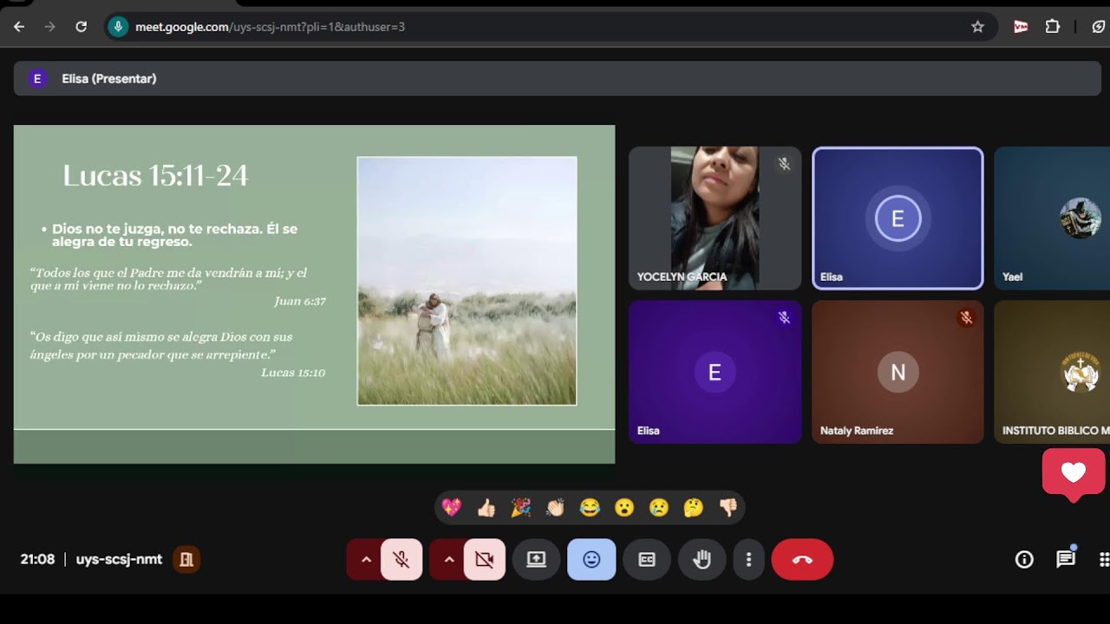
Task: Send the clapping hands reaction
Action: coord(555,508)
